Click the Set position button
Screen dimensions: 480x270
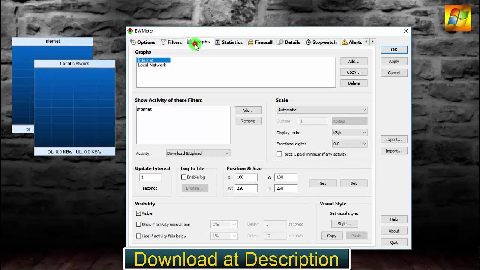pyautogui.click(x=354, y=183)
